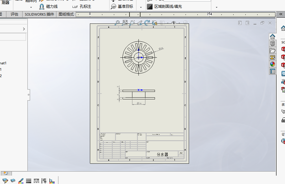The height and width of the screenshot is (184, 285).
Task: Click the Hide/Show Edges icon
Action: 44,181
